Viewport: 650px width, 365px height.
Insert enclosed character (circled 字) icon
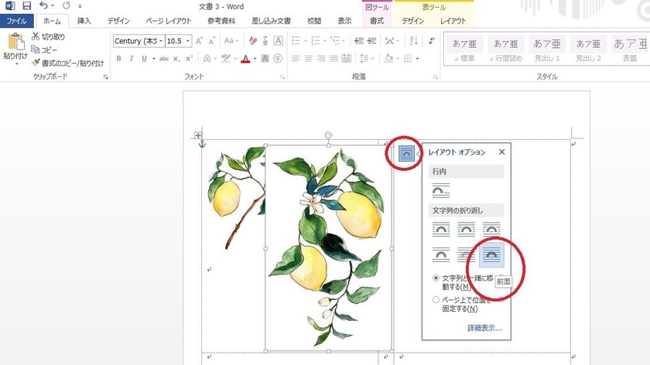(278, 59)
